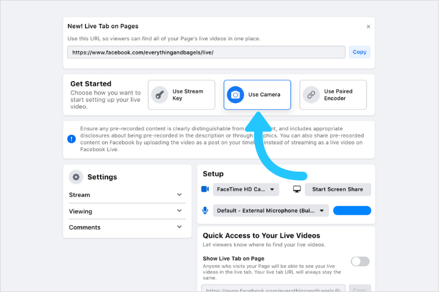439x292 pixels.
Task: Click the 'Setup' heading
Action: (213, 174)
